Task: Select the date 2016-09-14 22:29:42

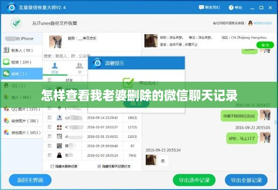Action: pos(102,118)
